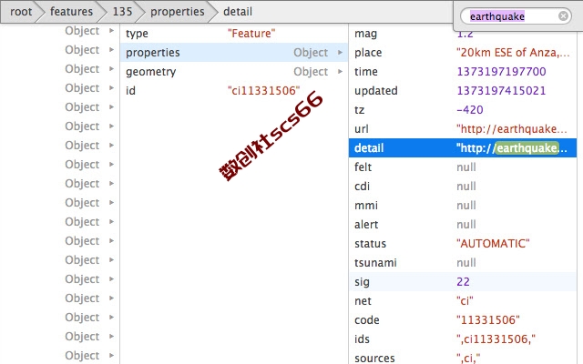This screenshot has height=364, width=583.
Task: Select the id "ci11331506" row
Action: click(234, 91)
